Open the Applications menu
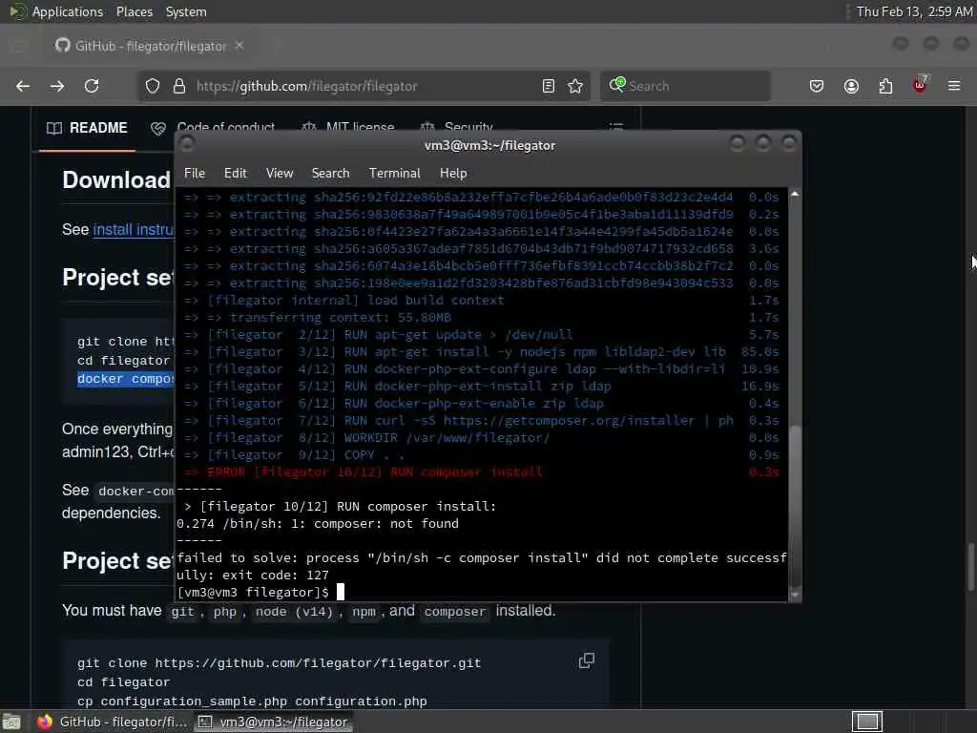Screen dimensions: 977x733 click(68, 11)
